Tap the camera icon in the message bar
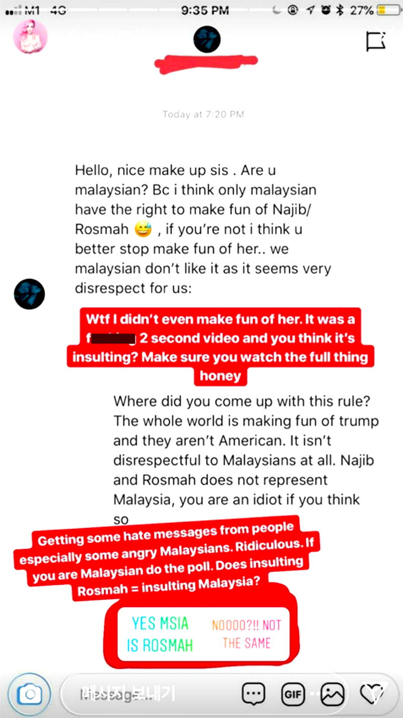Viewport: 403px width, 718px height. tap(29, 694)
